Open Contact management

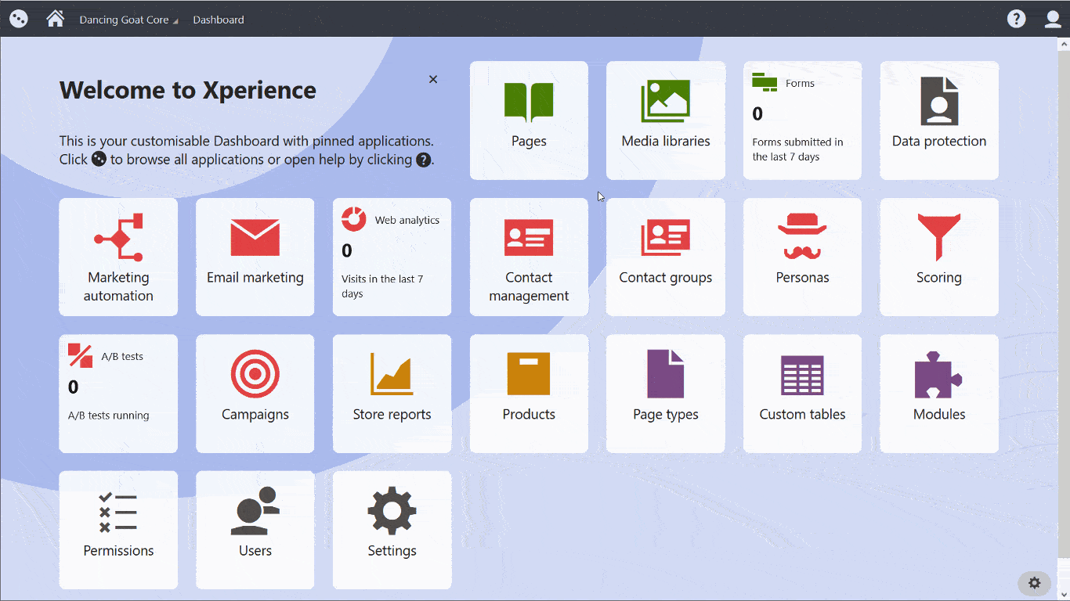[x=529, y=257]
